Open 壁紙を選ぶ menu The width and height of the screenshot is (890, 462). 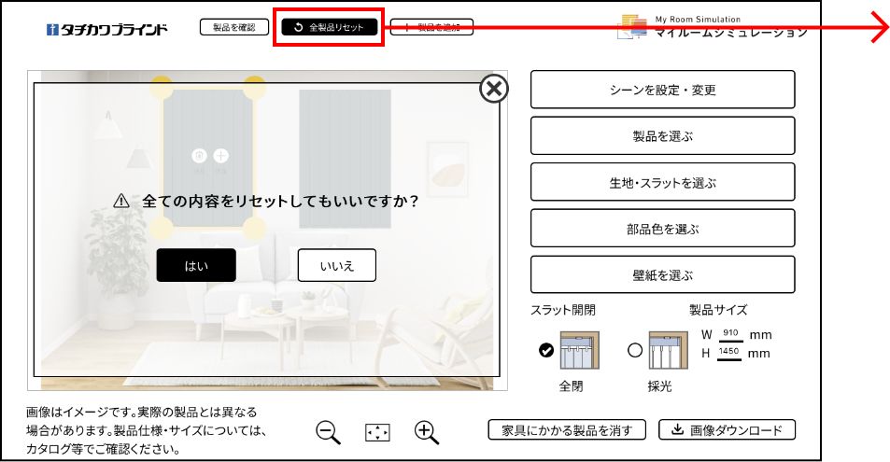tap(662, 275)
